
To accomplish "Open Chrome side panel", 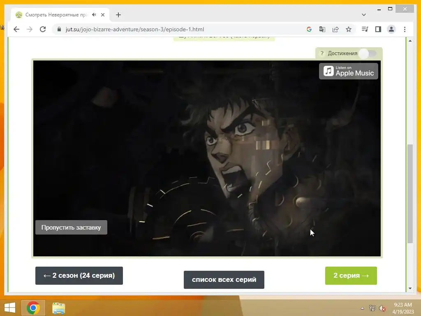I will [x=378, y=29].
